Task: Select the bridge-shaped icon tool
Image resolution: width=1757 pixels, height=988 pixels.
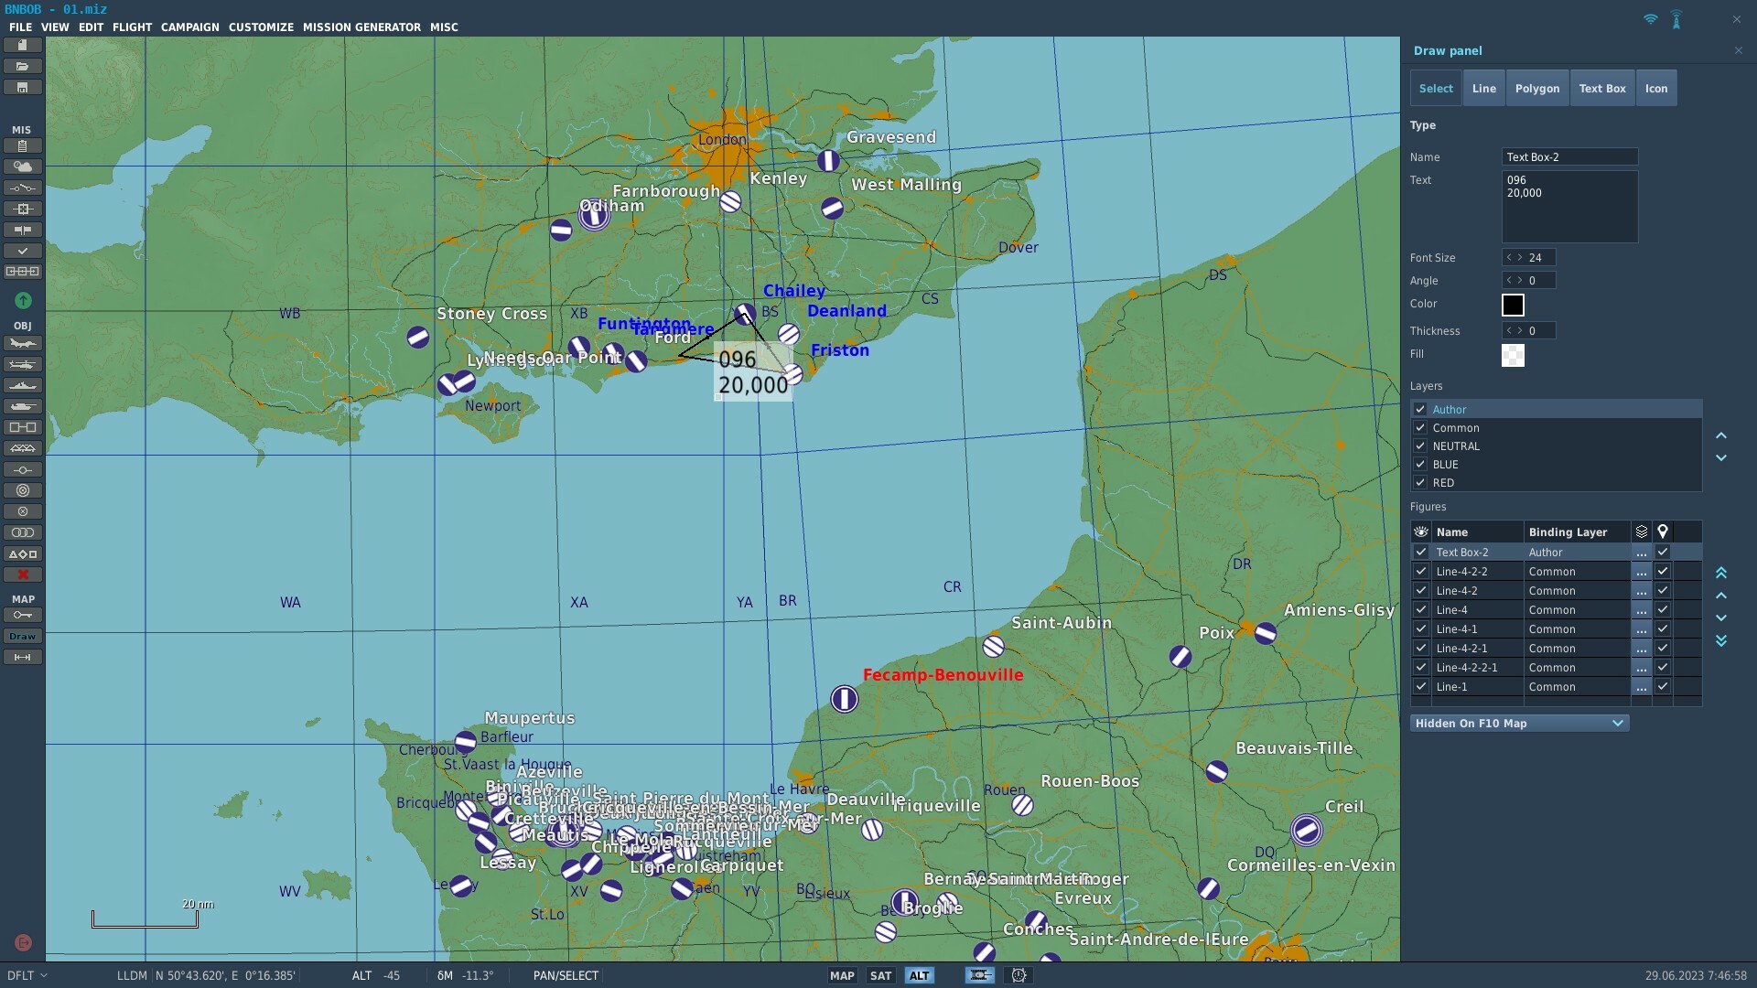Action: point(23,449)
